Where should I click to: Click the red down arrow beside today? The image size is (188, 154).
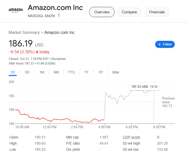point(37,52)
